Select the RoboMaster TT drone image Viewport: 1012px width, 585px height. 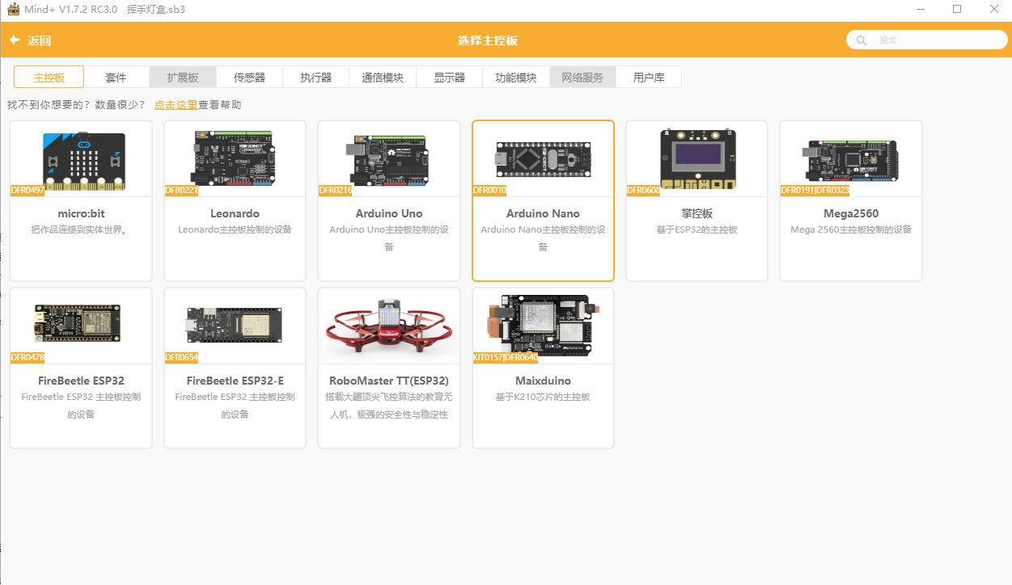pyautogui.click(x=389, y=329)
